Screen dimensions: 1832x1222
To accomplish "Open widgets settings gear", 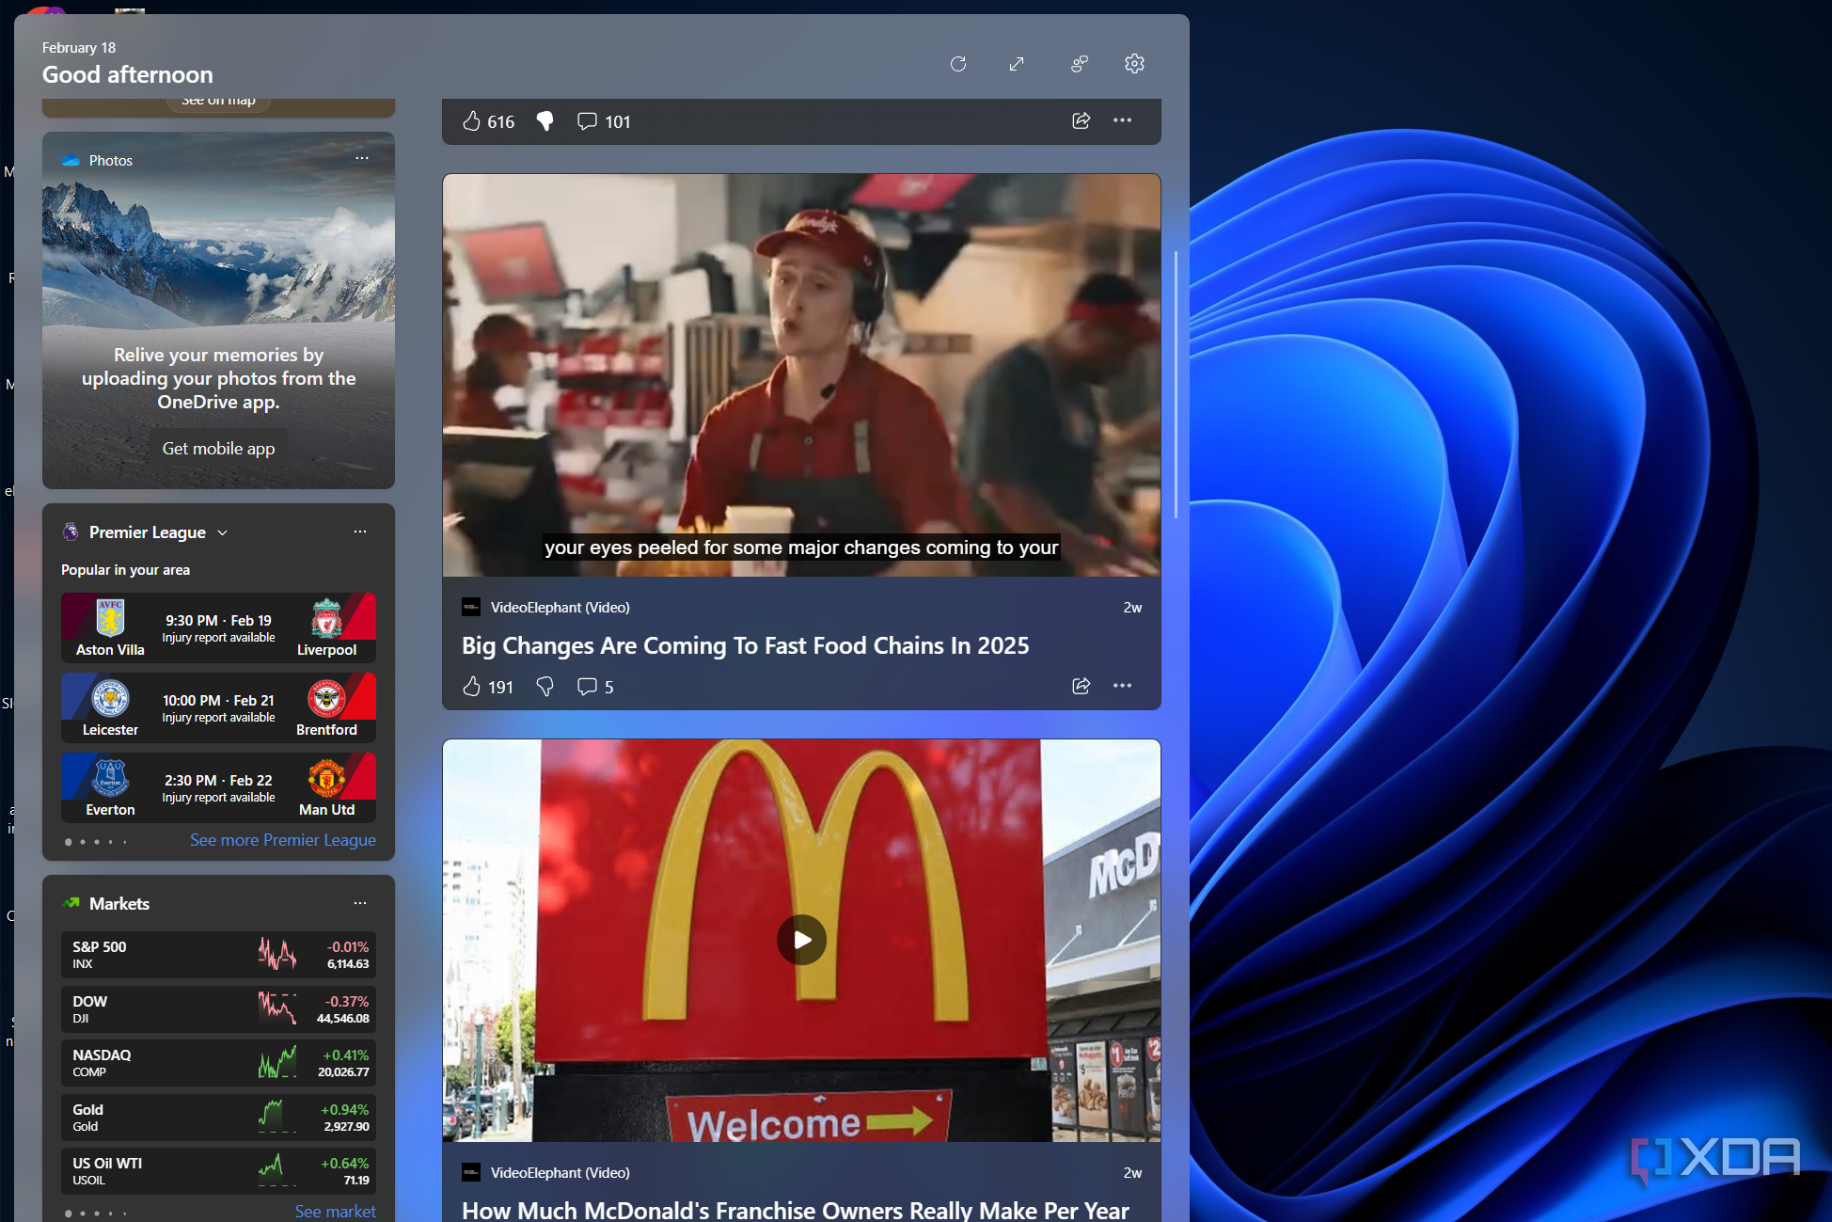I will 1134,64.
